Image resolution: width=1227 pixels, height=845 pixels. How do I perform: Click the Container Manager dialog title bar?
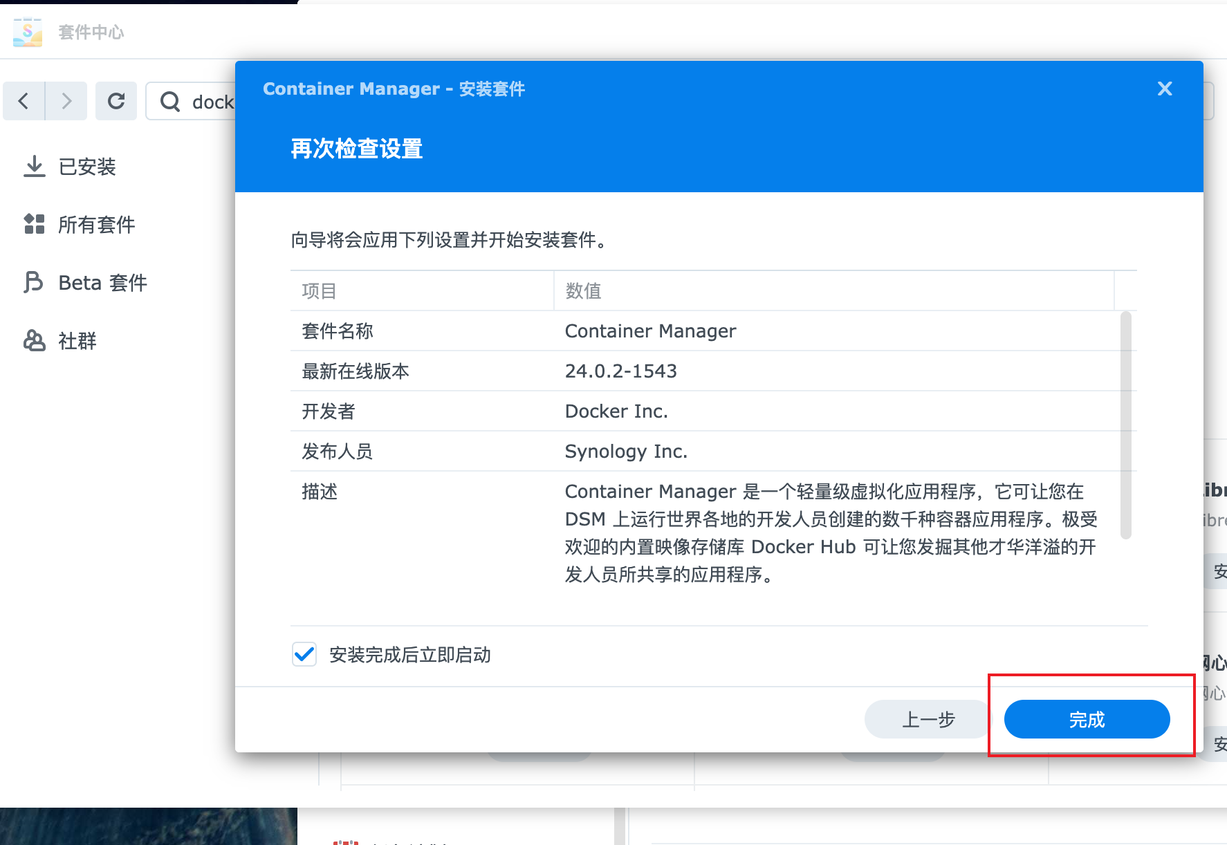[394, 89]
